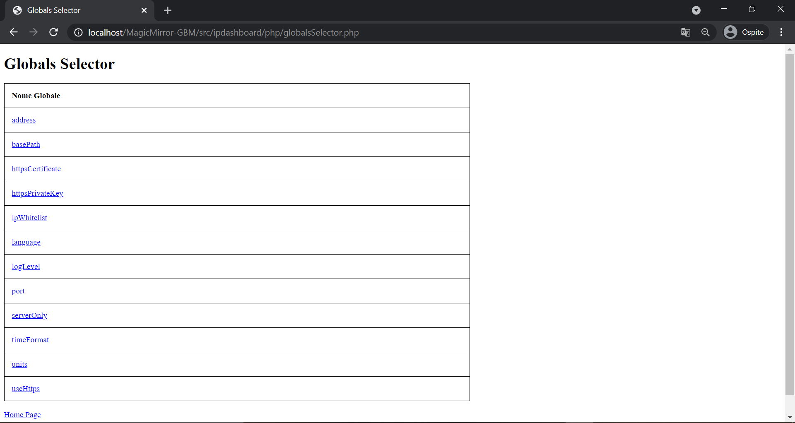Viewport: 795px width, 423px height.
Task: Open the logLevel link
Action: pos(26,267)
